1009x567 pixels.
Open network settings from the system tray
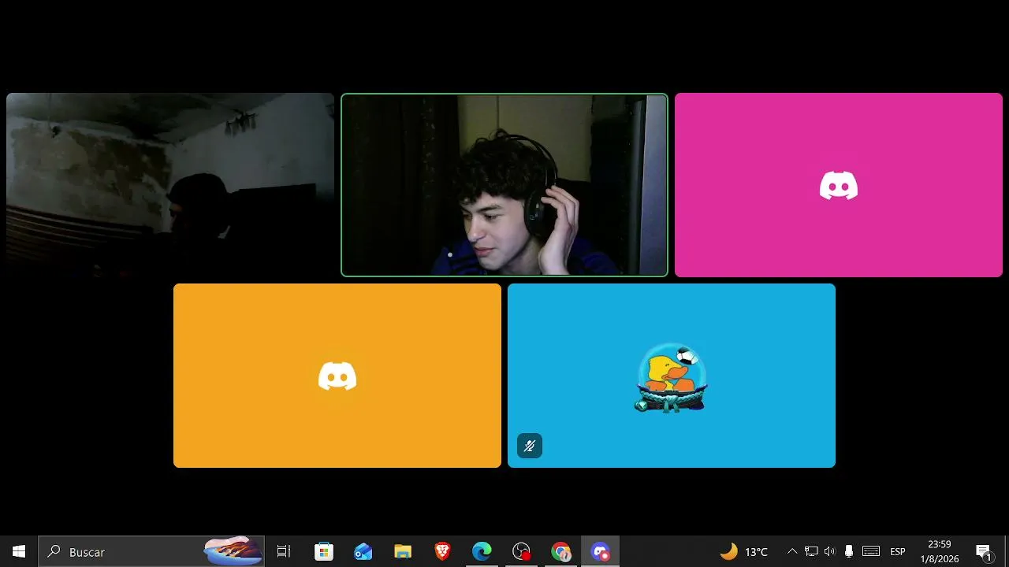(x=811, y=552)
